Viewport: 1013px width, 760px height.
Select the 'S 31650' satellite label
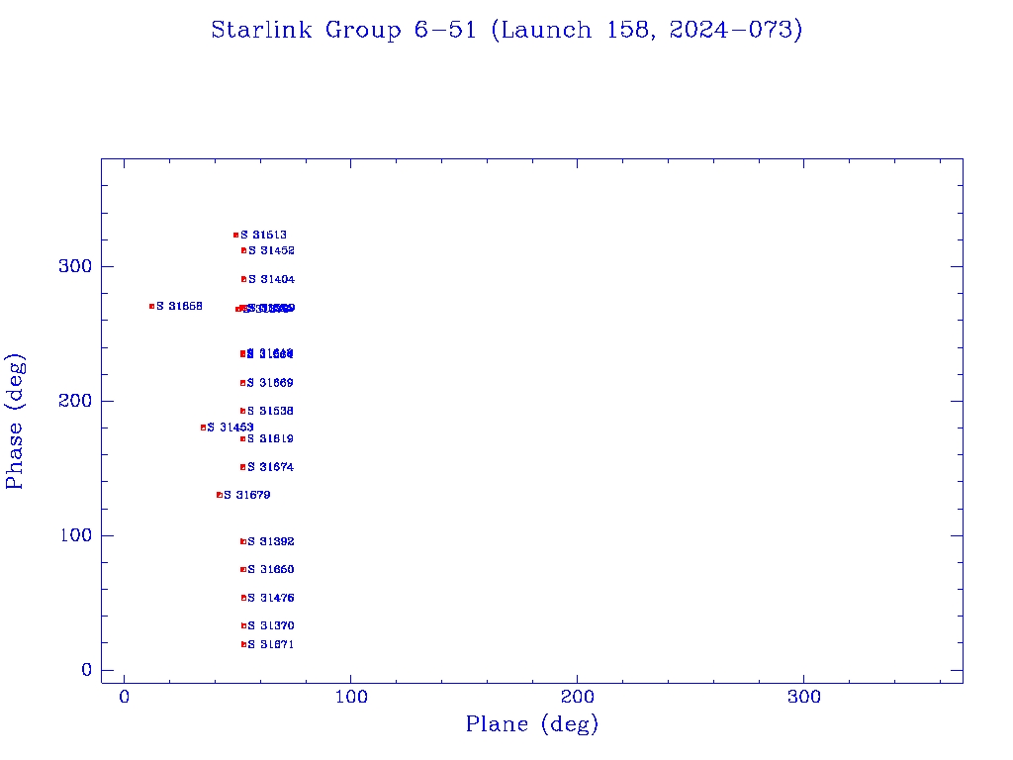(x=271, y=569)
